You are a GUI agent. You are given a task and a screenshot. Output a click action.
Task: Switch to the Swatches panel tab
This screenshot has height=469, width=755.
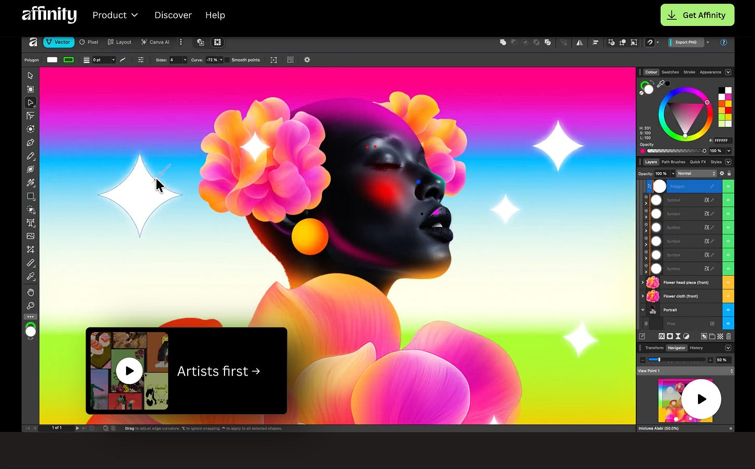[670, 72]
